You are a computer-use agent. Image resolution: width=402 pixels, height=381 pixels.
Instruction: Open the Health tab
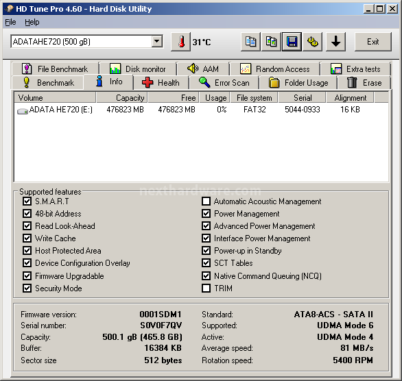[161, 82]
